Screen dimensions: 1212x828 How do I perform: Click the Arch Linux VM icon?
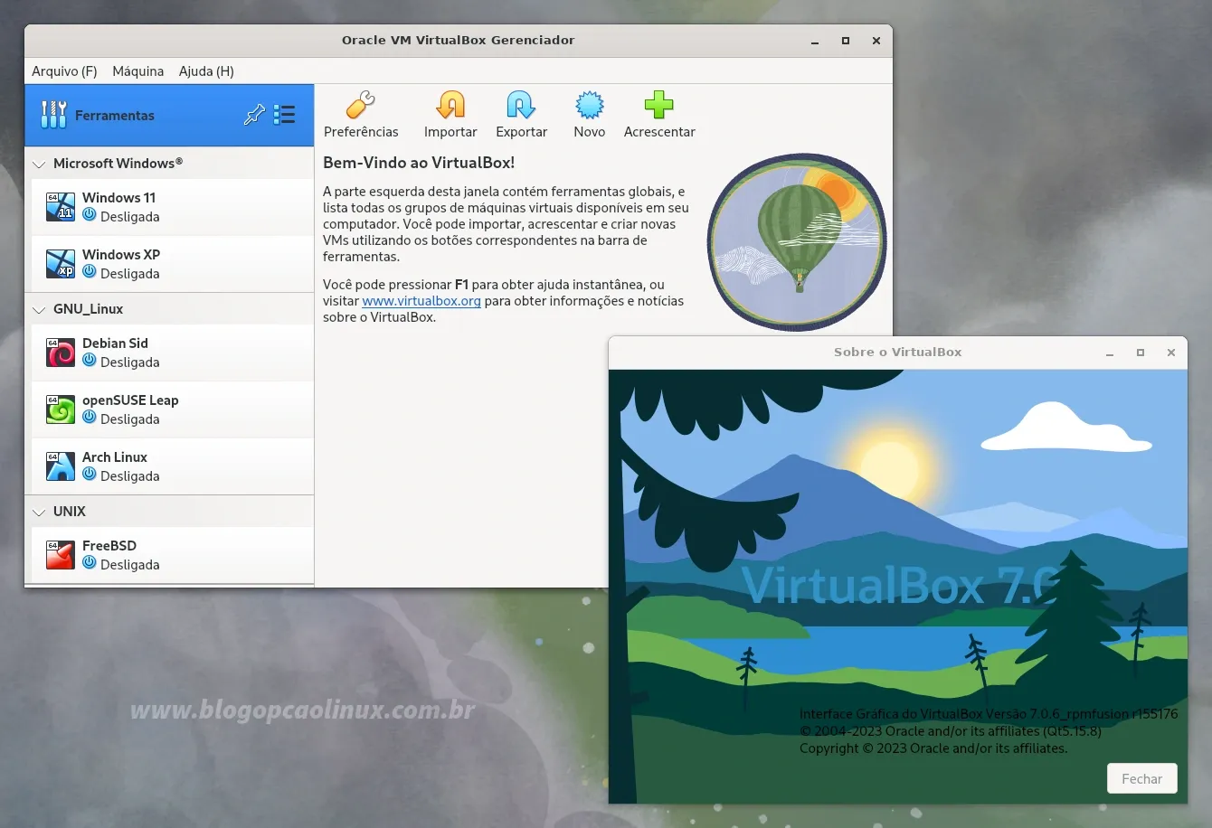click(61, 466)
